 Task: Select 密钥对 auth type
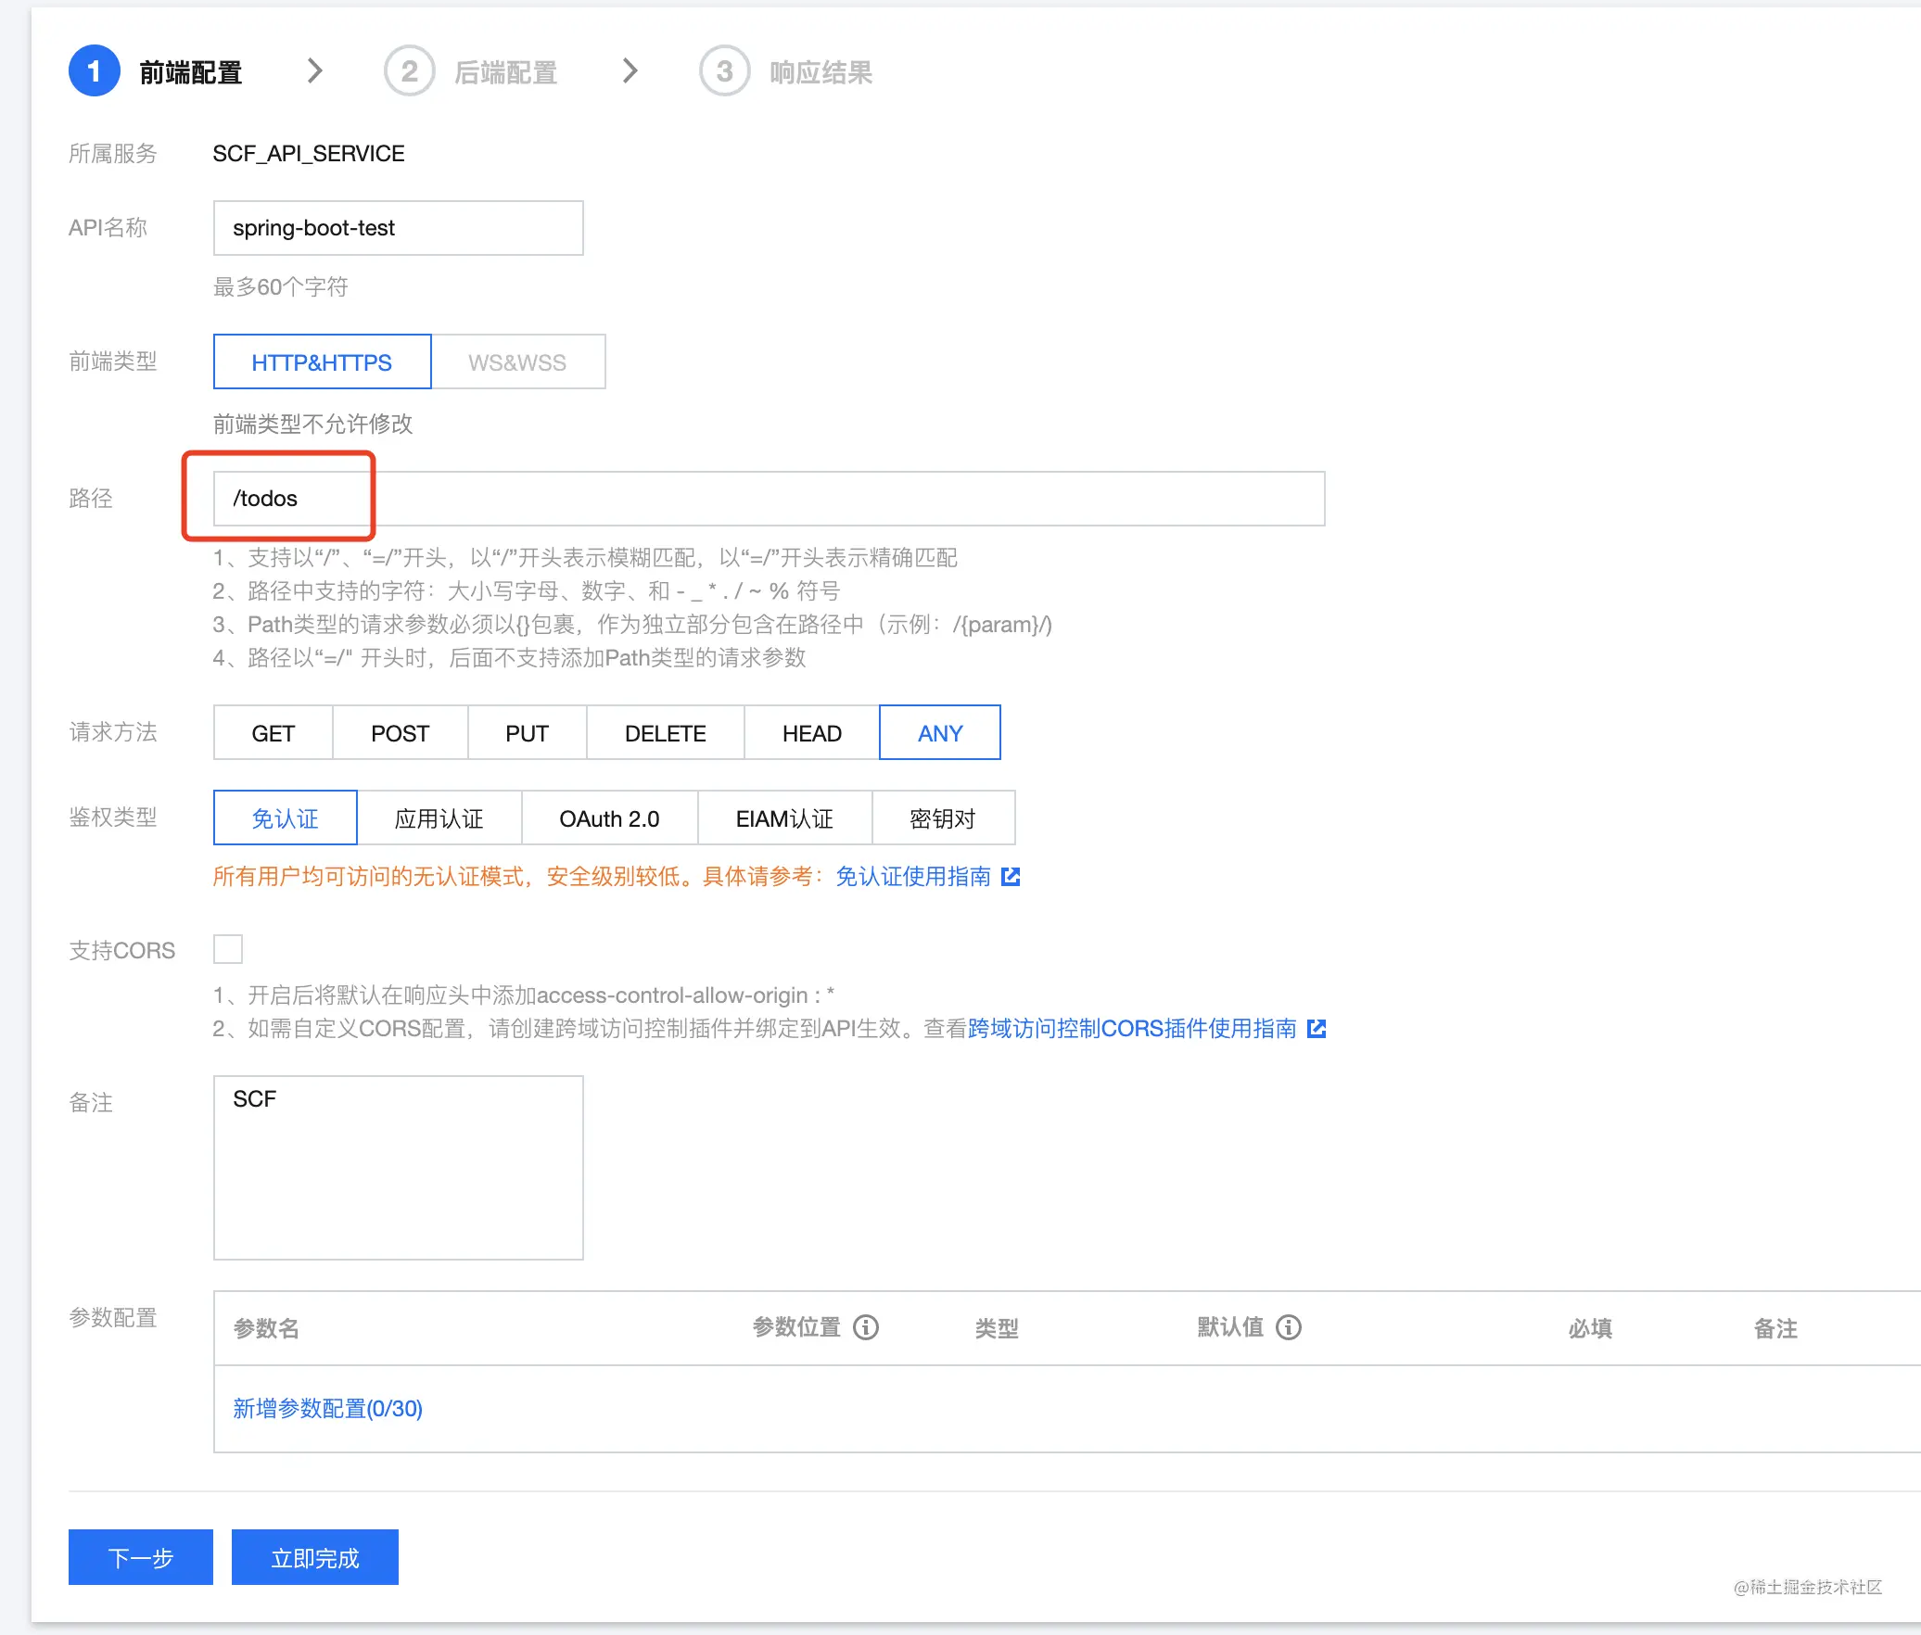click(944, 817)
